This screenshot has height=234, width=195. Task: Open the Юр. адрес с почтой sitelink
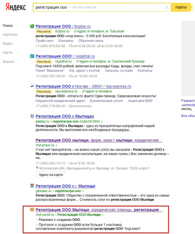pyautogui.click(x=84, y=71)
